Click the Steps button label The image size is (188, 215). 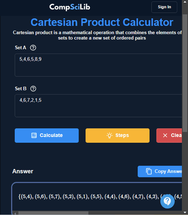point(122,135)
